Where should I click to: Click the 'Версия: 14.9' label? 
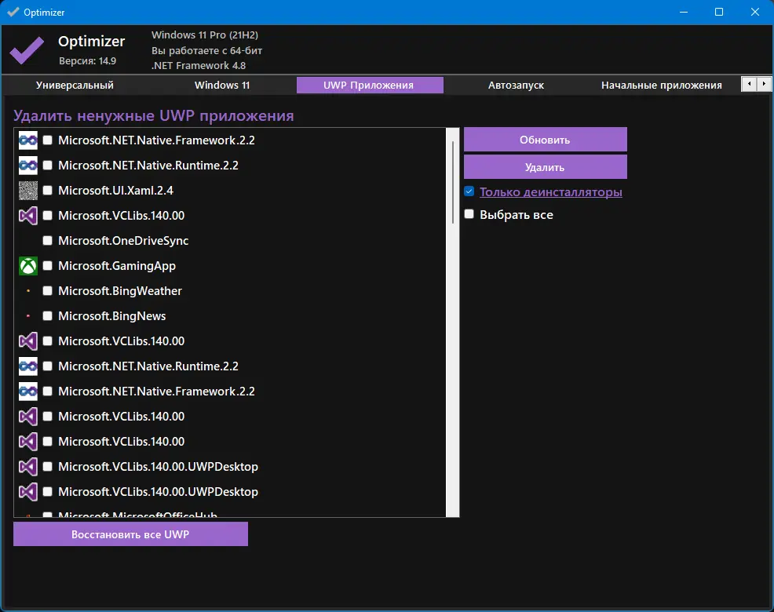click(87, 60)
